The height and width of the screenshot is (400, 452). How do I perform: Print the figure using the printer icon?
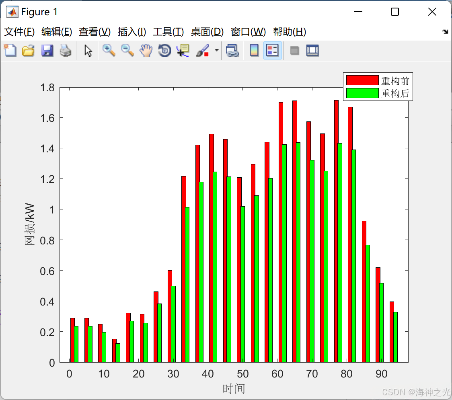coord(66,50)
